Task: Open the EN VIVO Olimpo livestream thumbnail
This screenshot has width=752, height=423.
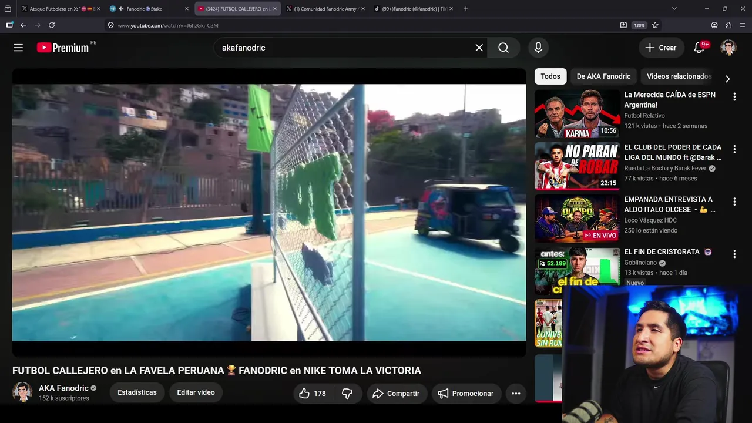Action: [577, 218]
